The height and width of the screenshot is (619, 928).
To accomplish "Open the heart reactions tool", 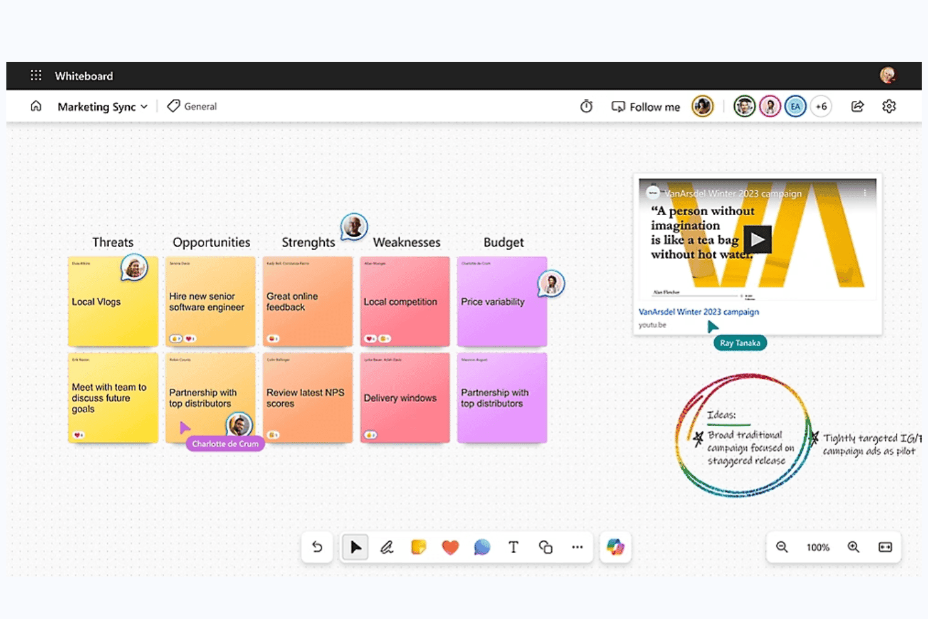I will (450, 547).
